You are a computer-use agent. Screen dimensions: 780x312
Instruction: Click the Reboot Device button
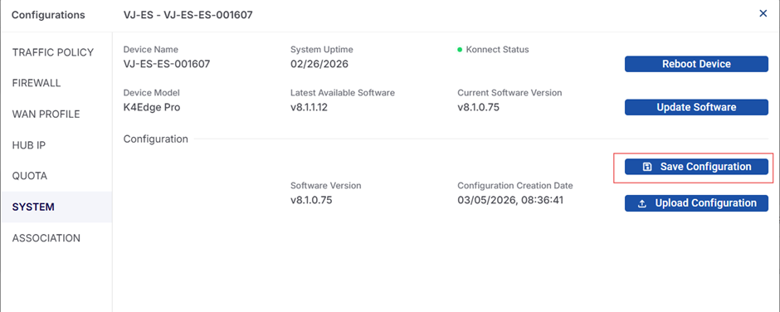coord(696,64)
